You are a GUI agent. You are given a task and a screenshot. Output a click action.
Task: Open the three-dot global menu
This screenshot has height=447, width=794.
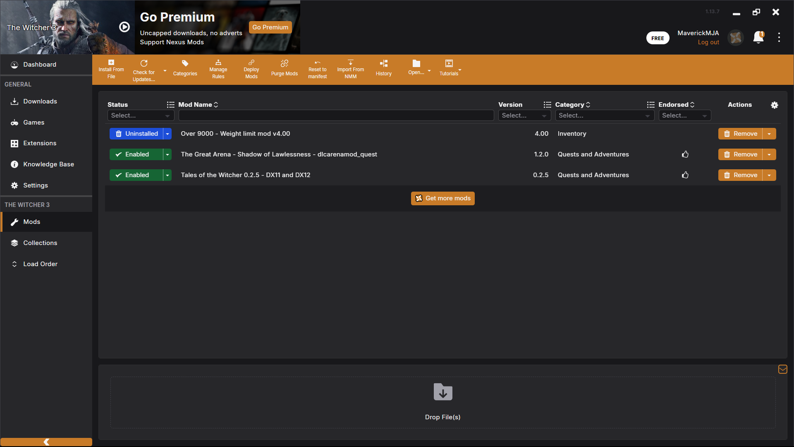[779, 37]
